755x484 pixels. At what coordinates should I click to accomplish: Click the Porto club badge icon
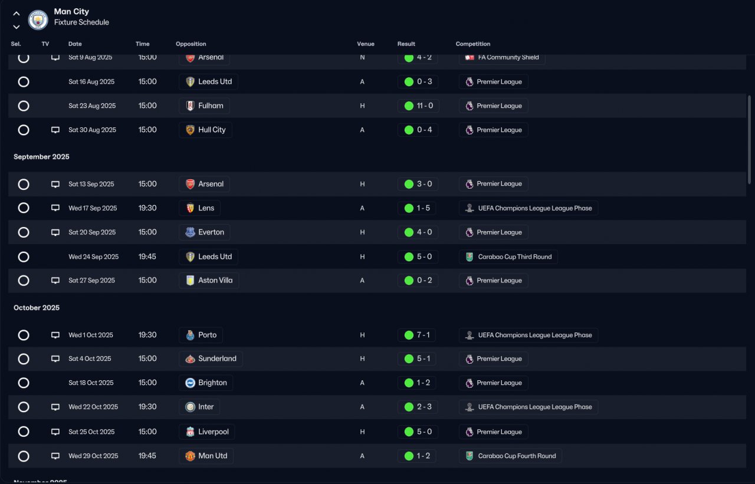[190, 335]
